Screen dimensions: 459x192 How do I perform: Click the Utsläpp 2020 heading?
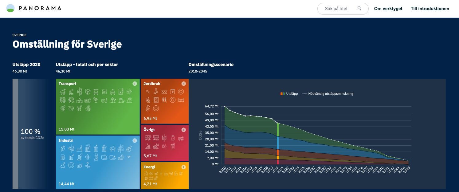tap(26, 65)
